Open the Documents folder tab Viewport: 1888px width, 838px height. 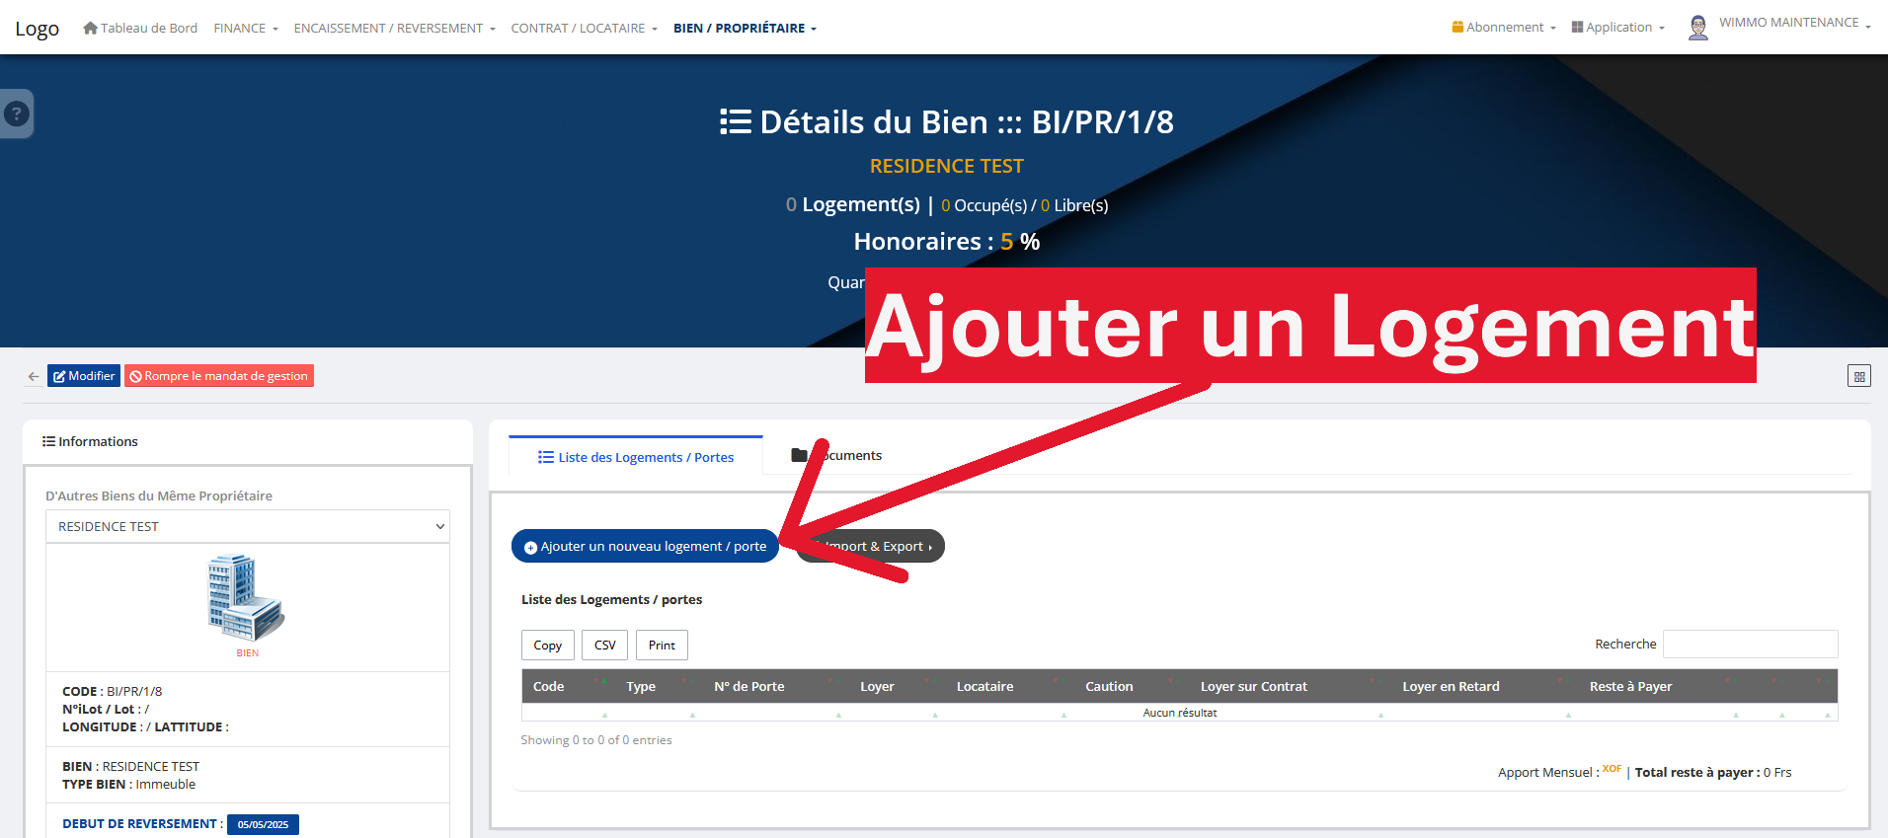tap(836, 455)
